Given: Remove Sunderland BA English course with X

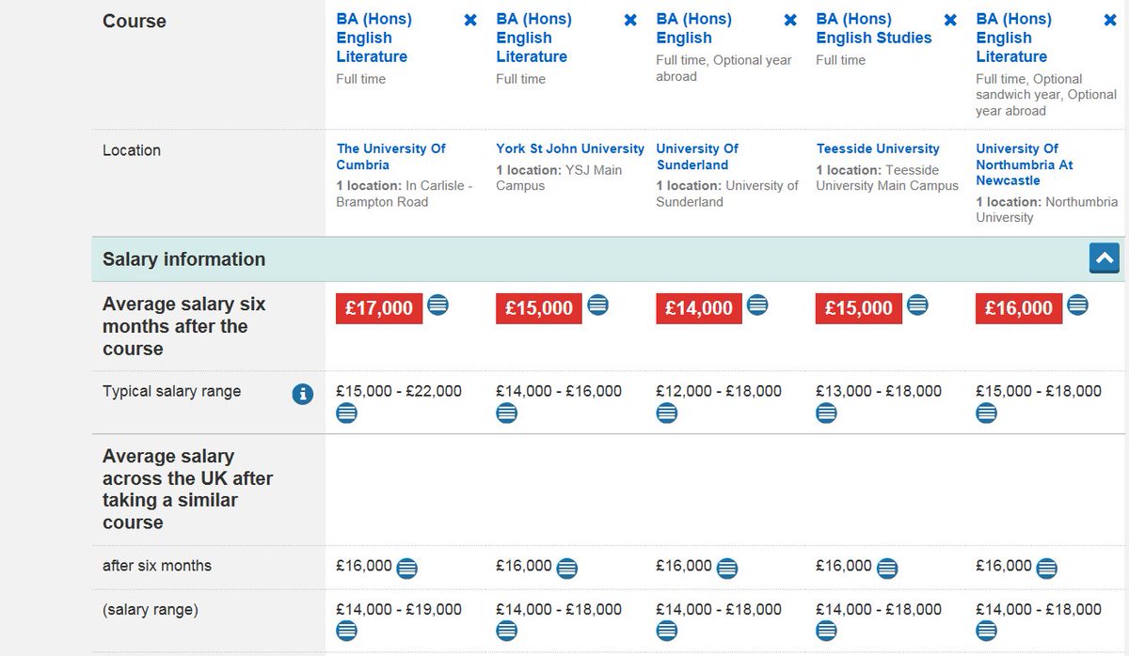Looking at the screenshot, I should [x=790, y=20].
